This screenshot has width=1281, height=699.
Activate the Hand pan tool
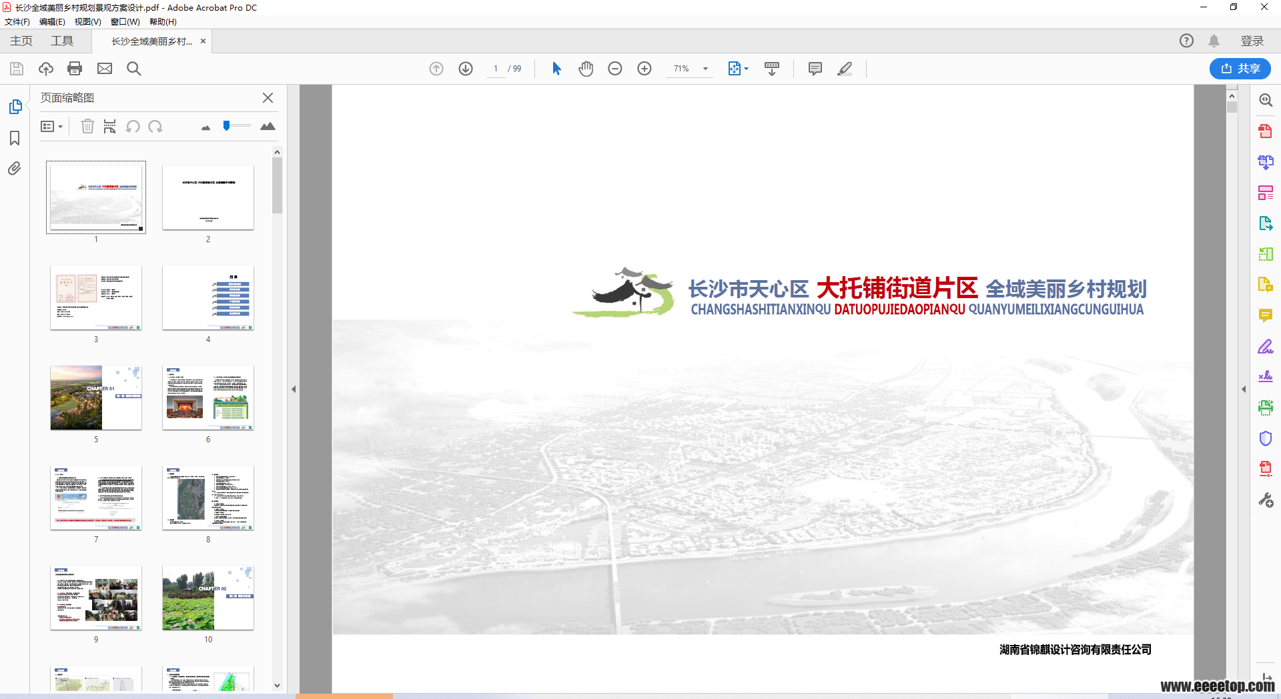(586, 69)
